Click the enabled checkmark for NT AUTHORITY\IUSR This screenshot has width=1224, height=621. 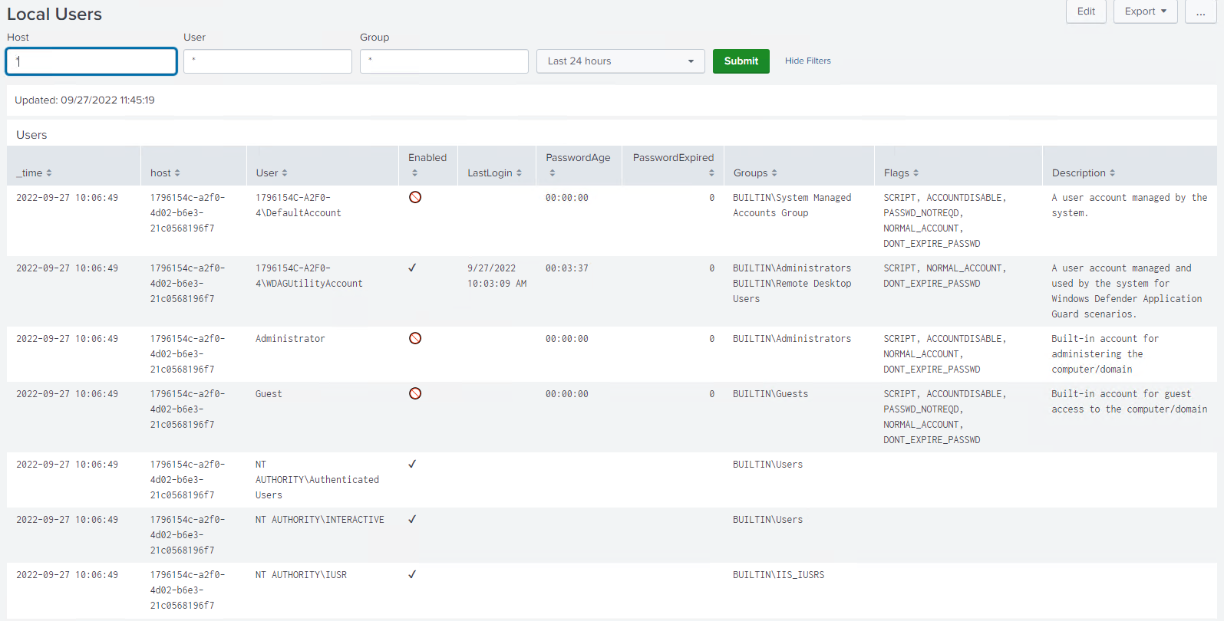[x=412, y=574]
